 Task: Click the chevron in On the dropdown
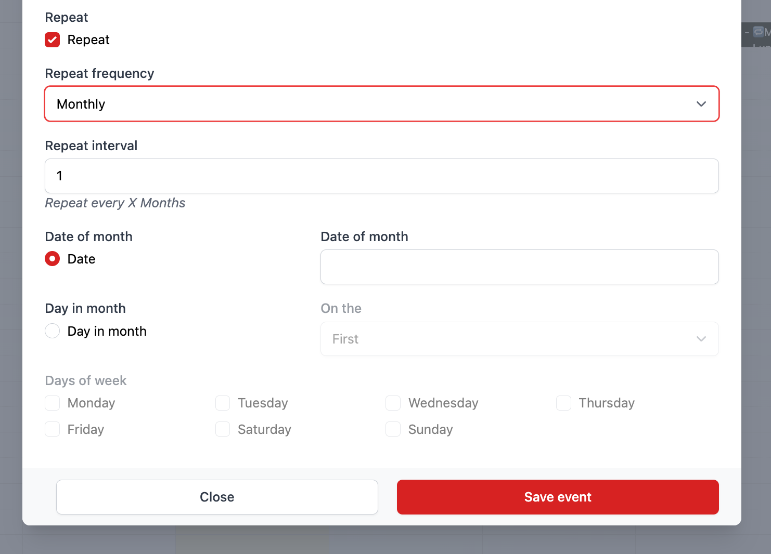[x=701, y=339]
